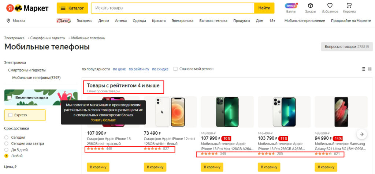Open the Дом category
Image resolution: width=375 pixels, height=174 pixels.
[260, 21]
